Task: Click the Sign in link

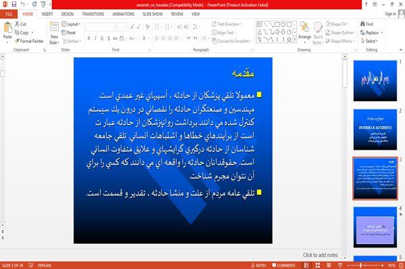Action: tap(390, 14)
